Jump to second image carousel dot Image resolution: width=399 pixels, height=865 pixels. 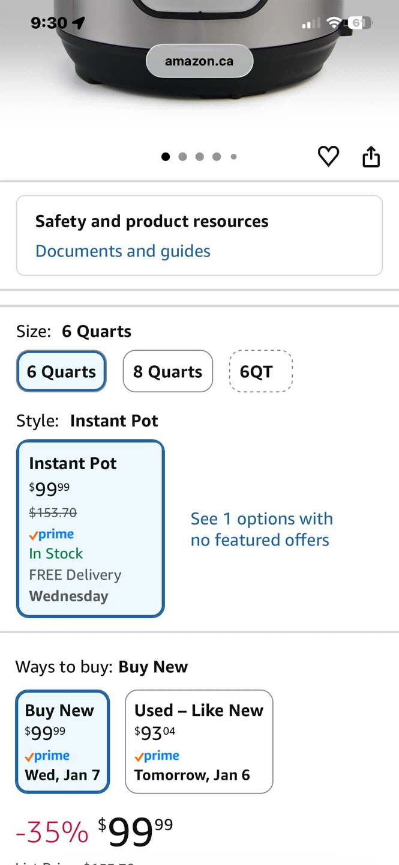182,157
